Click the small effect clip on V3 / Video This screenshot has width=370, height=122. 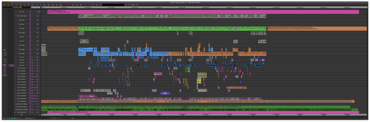coord(43,45)
